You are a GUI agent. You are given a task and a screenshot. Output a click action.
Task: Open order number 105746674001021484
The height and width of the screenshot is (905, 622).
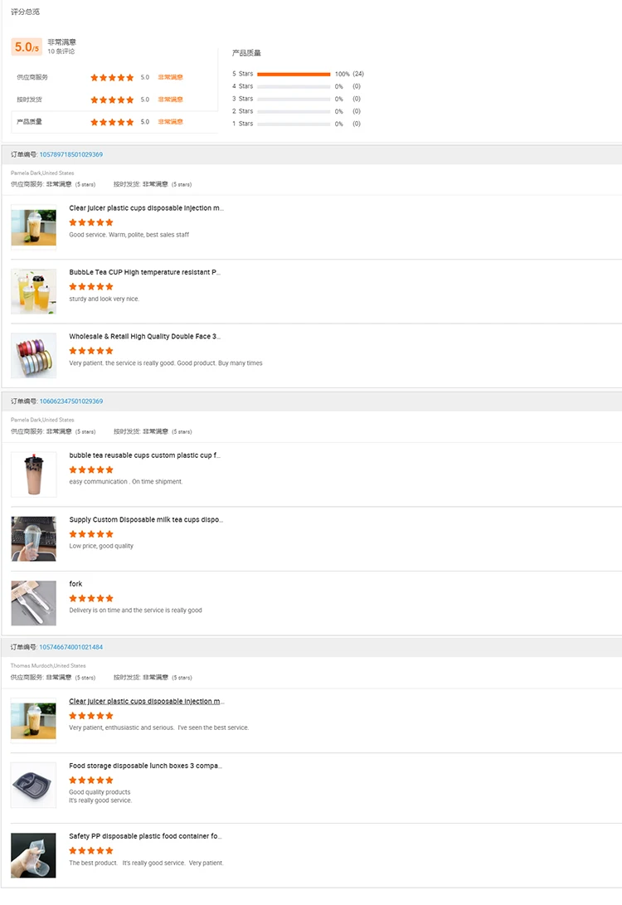(x=71, y=647)
